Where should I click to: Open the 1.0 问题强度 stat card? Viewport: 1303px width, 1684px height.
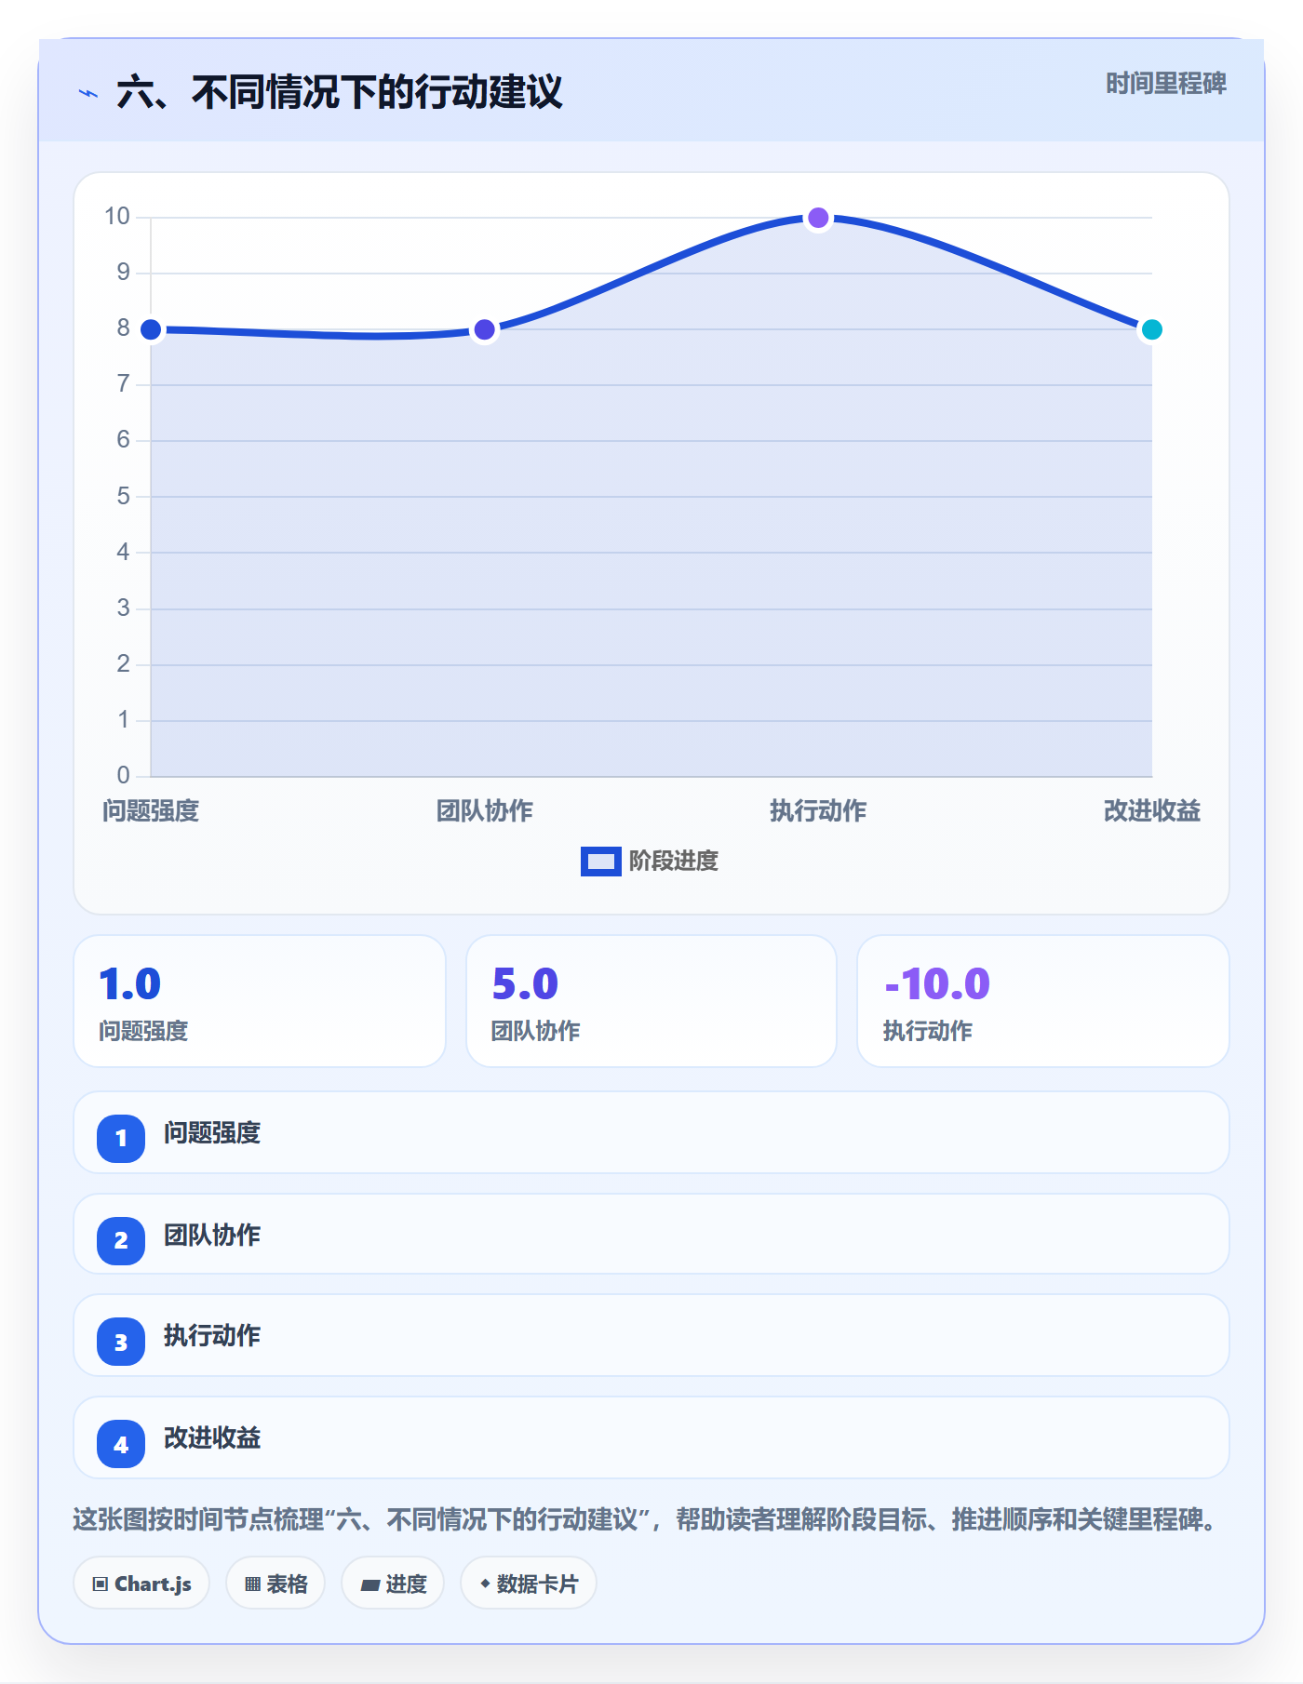[260, 1001]
